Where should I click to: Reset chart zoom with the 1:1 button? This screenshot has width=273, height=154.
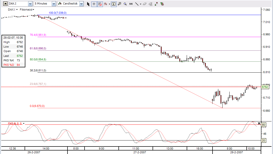131,4
